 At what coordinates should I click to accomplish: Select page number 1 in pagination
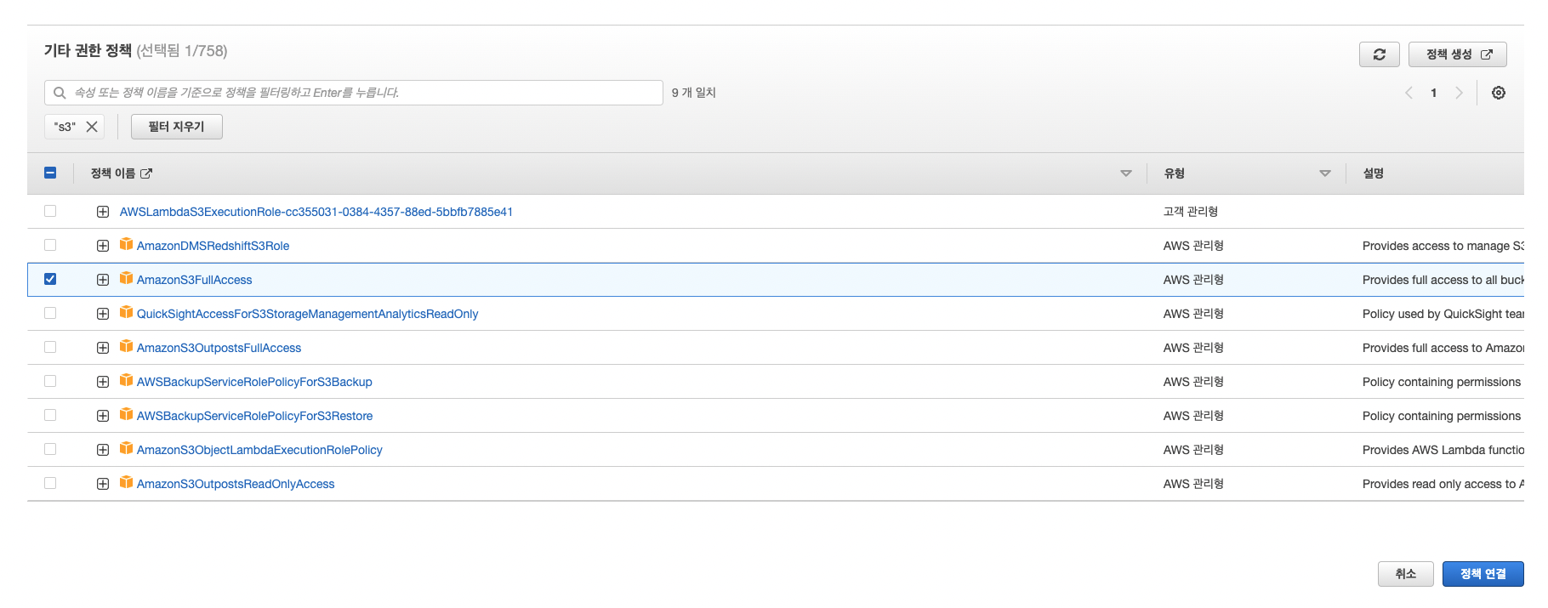[1434, 93]
